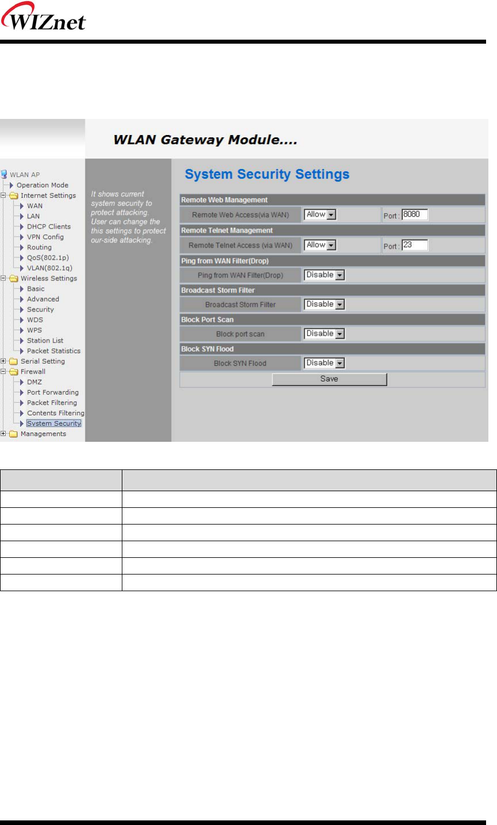
Task: Click the Wireless Settings folder icon
Action: click(x=13, y=278)
